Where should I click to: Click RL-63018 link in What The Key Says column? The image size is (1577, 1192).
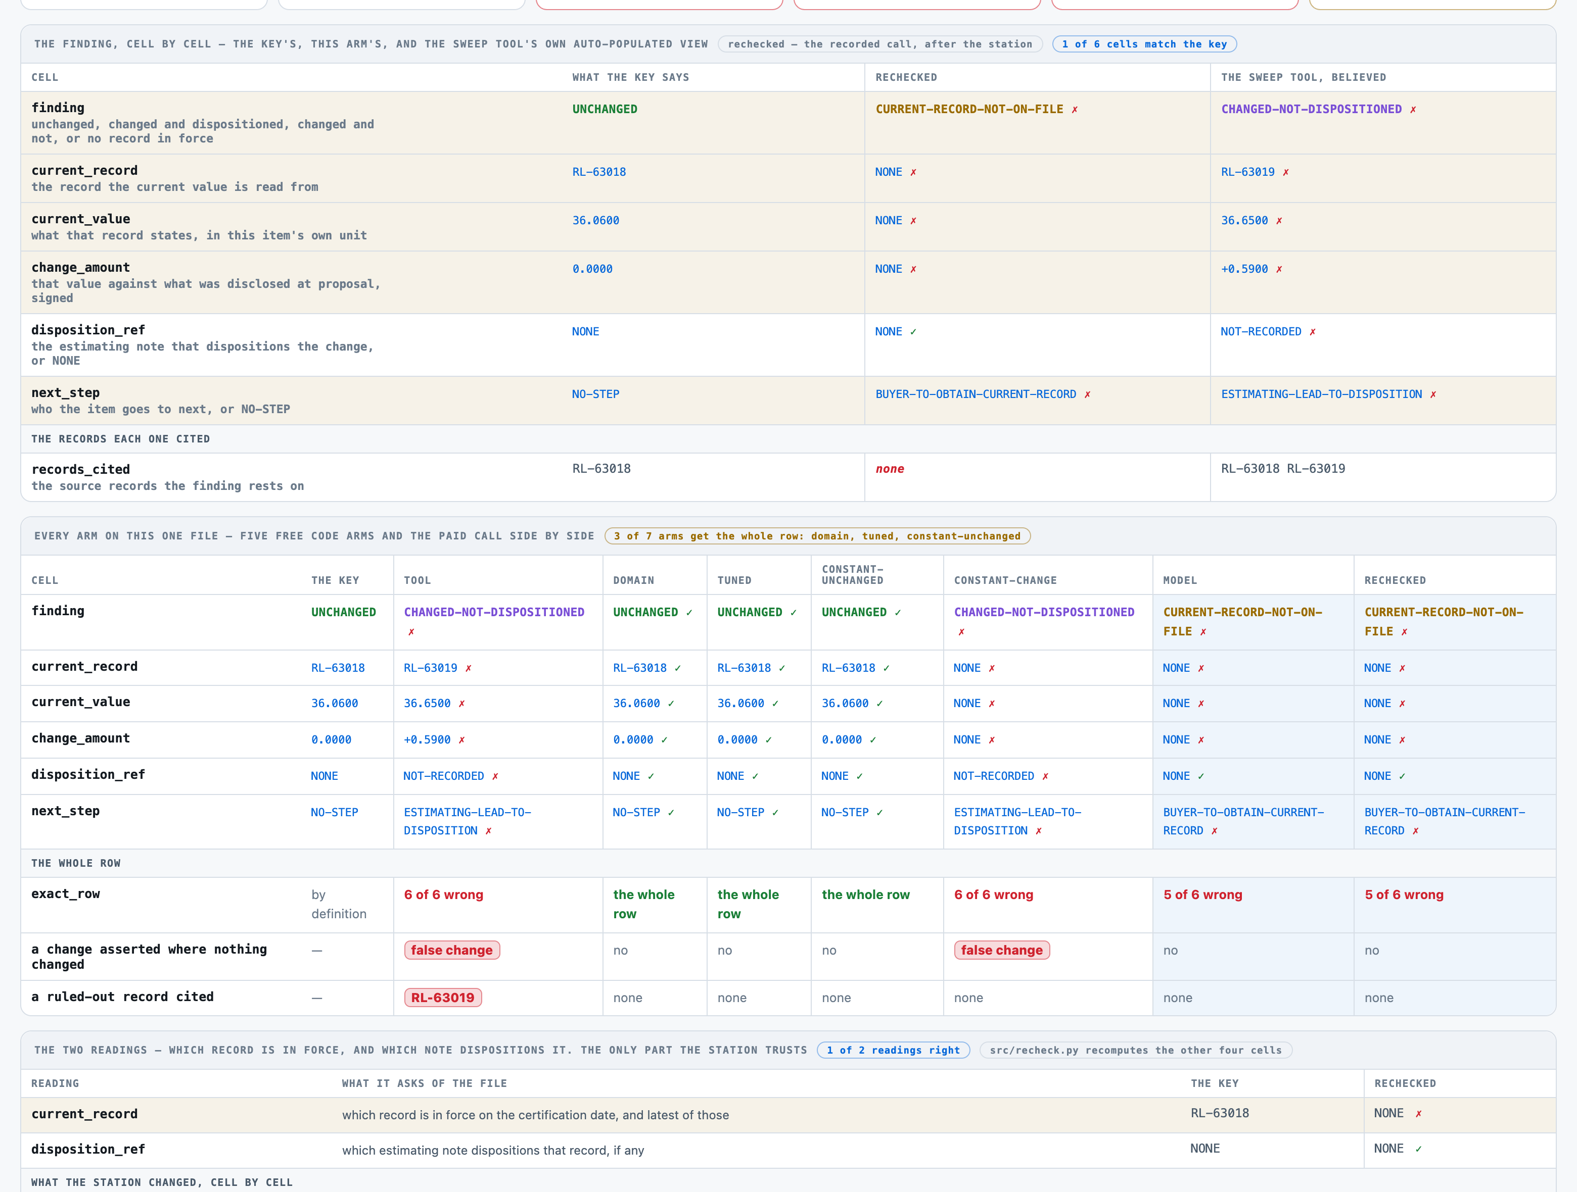click(x=599, y=172)
